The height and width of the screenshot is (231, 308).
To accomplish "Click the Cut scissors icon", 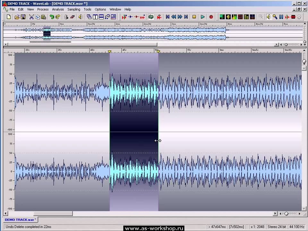I will (31, 17).
